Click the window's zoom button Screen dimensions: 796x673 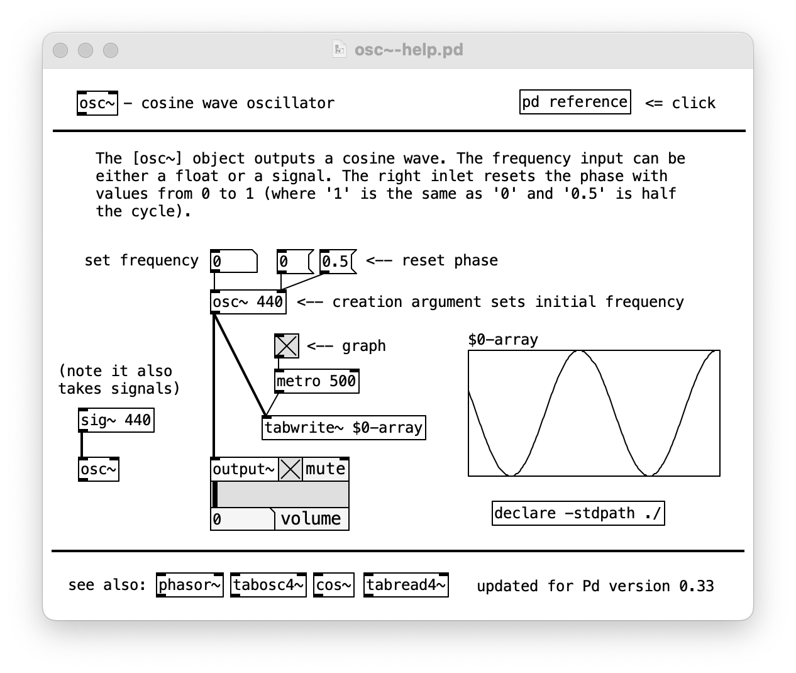tap(111, 50)
